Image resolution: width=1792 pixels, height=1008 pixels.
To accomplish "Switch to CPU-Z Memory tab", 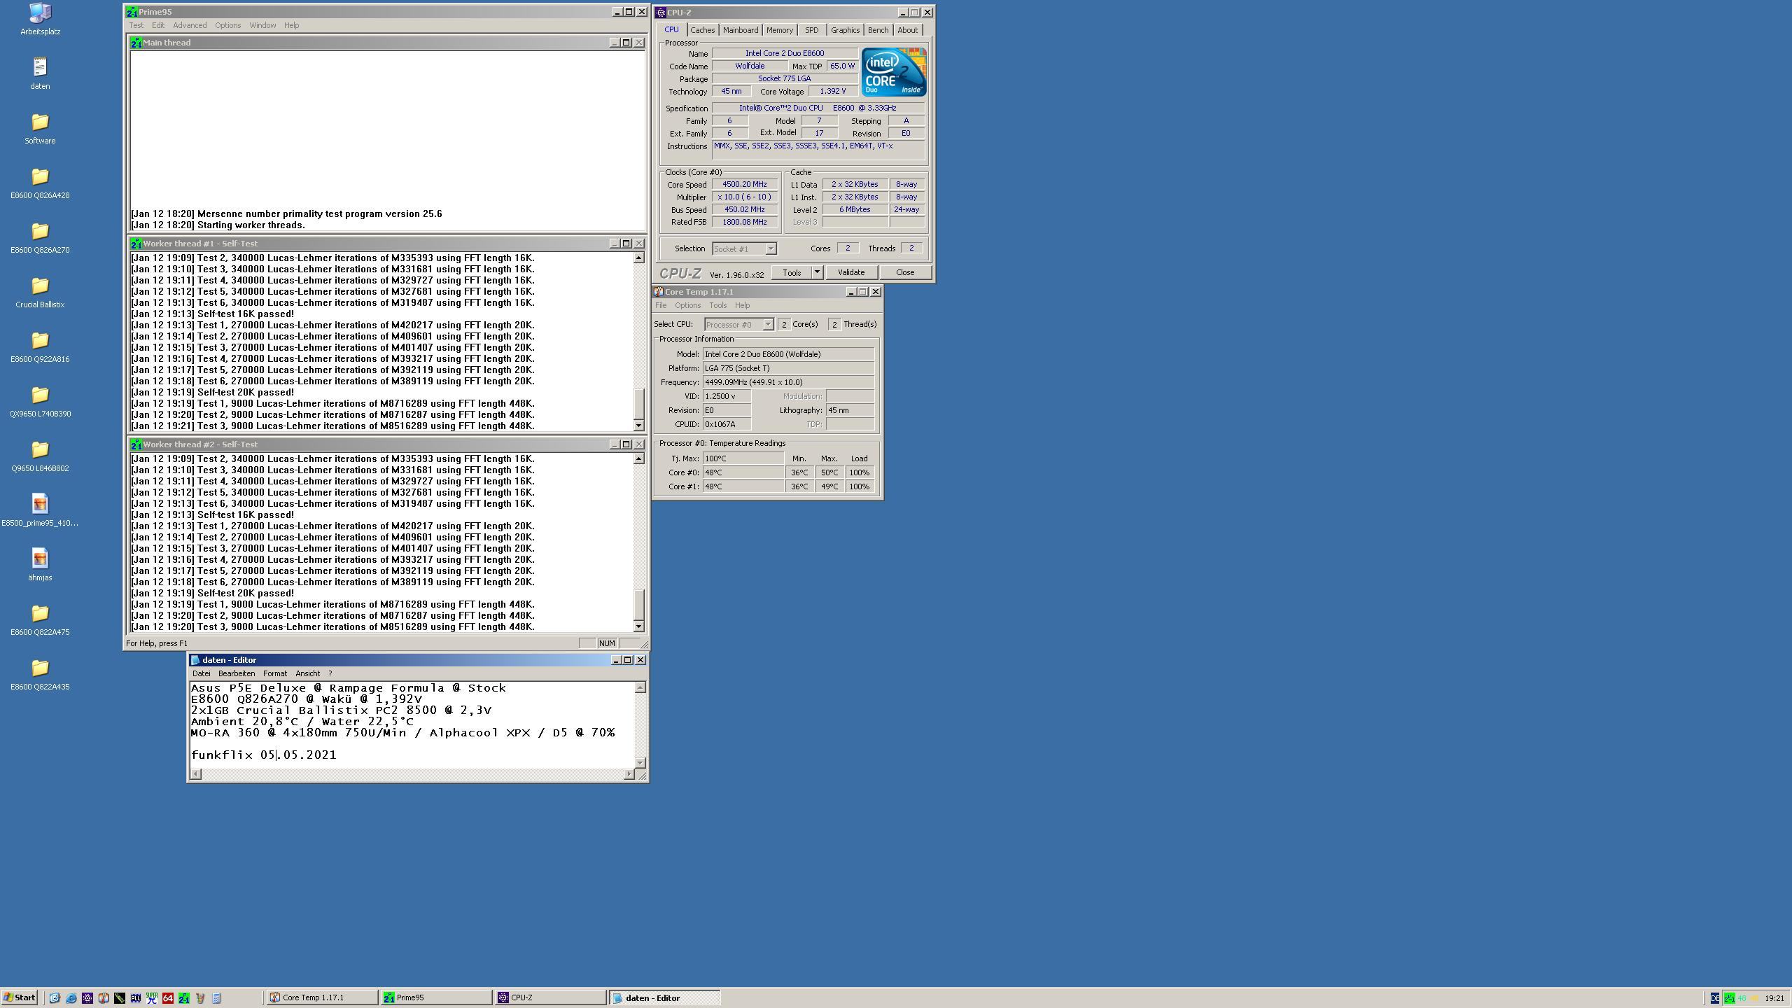I will (779, 30).
